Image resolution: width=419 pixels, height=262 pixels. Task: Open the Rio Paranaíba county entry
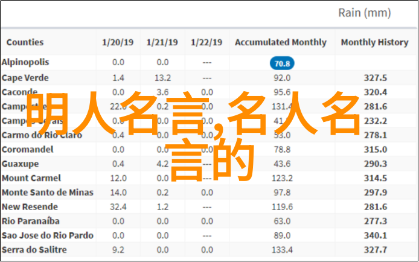pyautogui.click(x=30, y=221)
